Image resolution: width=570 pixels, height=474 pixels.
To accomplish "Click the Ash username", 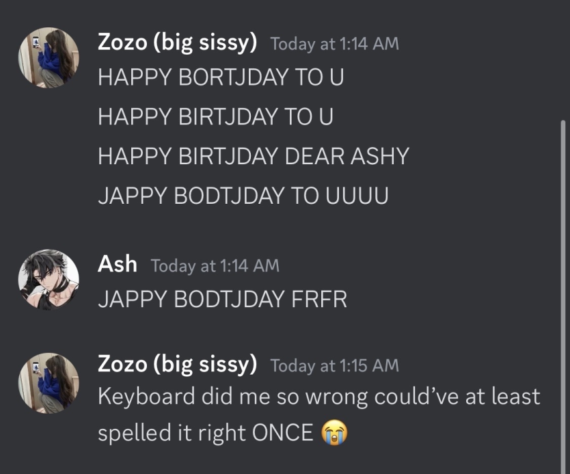I will [118, 264].
